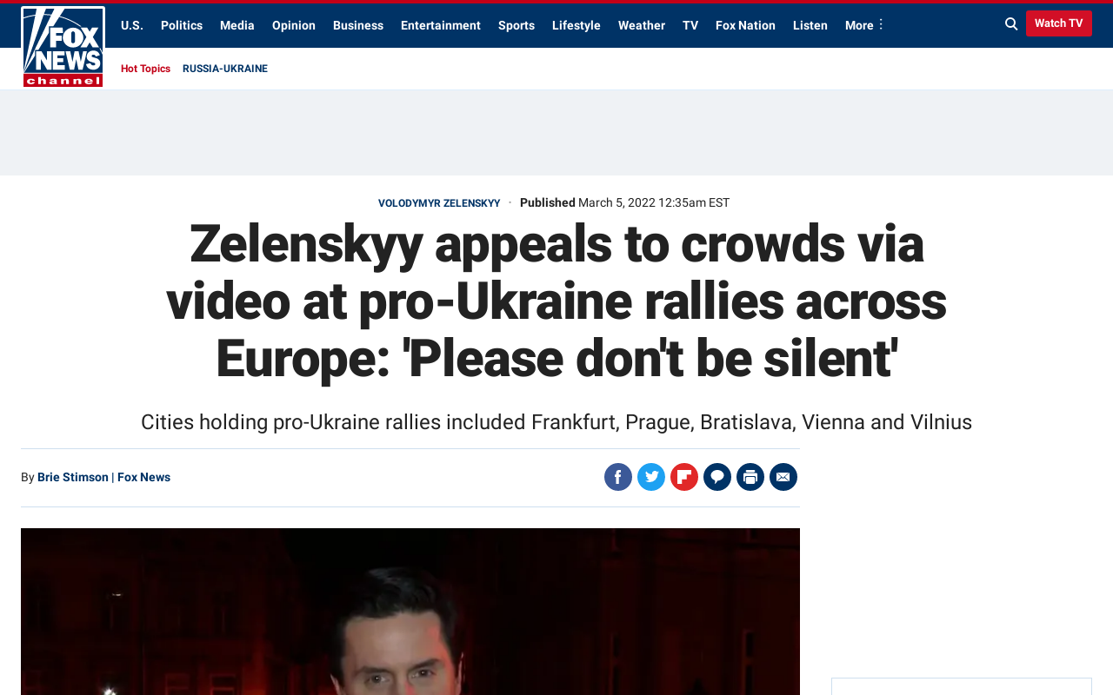Click the Fox News channel logo
1113x695 pixels.
[63, 47]
